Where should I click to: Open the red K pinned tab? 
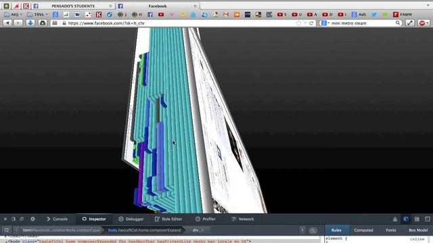pos(26,6)
